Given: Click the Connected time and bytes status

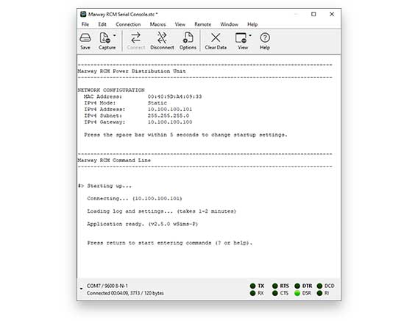Looking at the screenshot, I should click(125, 293).
